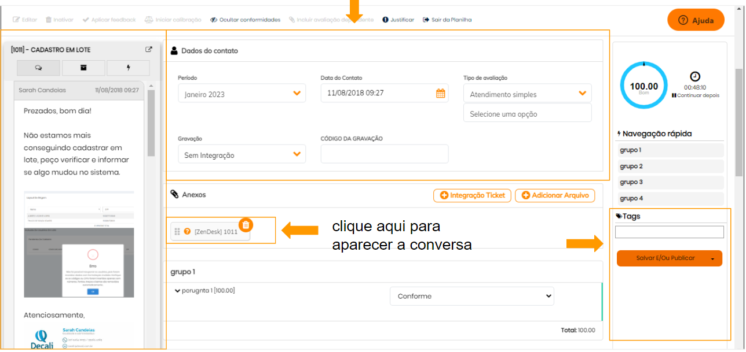Image resolution: width=746 pixels, height=352 pixels.
Task: Open the archive box icon tab
Action: 83,68
